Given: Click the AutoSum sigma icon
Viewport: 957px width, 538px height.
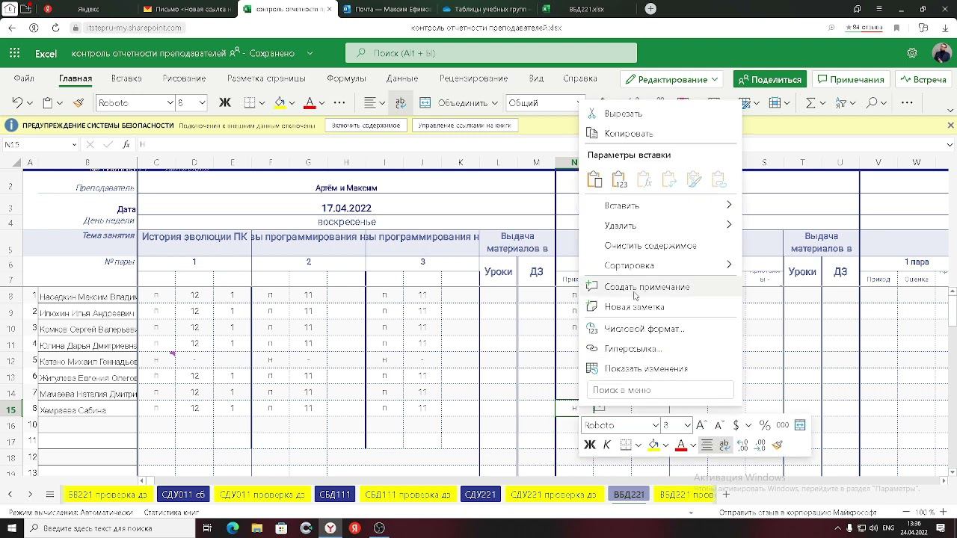Looking at the screenshot, I should click(x=810, y=103).
